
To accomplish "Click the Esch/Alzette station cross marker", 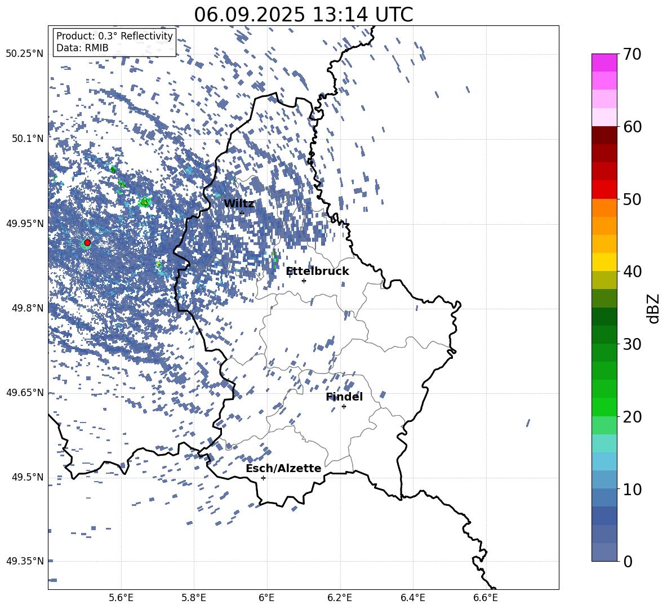I will pos(263,478).
